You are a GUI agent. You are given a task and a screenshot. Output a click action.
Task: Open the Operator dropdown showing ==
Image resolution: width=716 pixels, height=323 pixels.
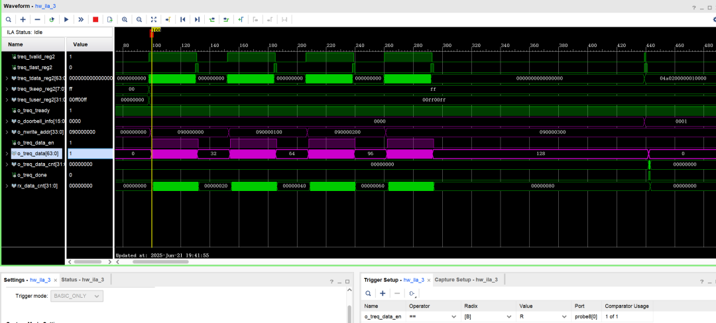coord(432,316)
